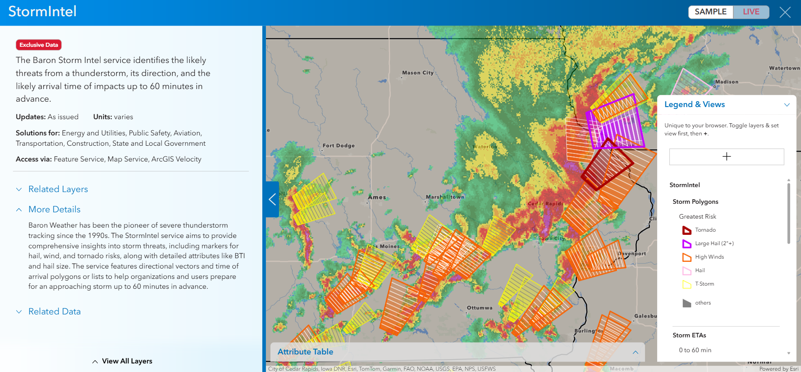Expand the Attribute Table
Image resolution: width=801 pixels, height=372 pixels.
[635, 352]
